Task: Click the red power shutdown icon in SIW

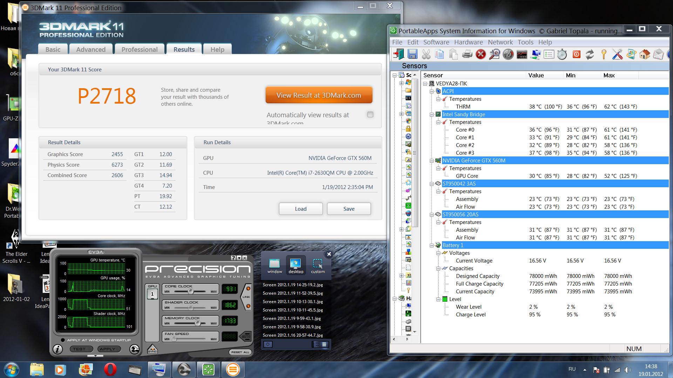Action: (x=576, y=54)
